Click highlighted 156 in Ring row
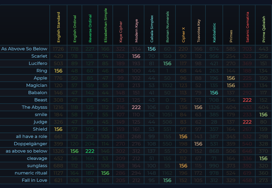The height and width of the screenshot is (188, 272). (x=58, y=71)
